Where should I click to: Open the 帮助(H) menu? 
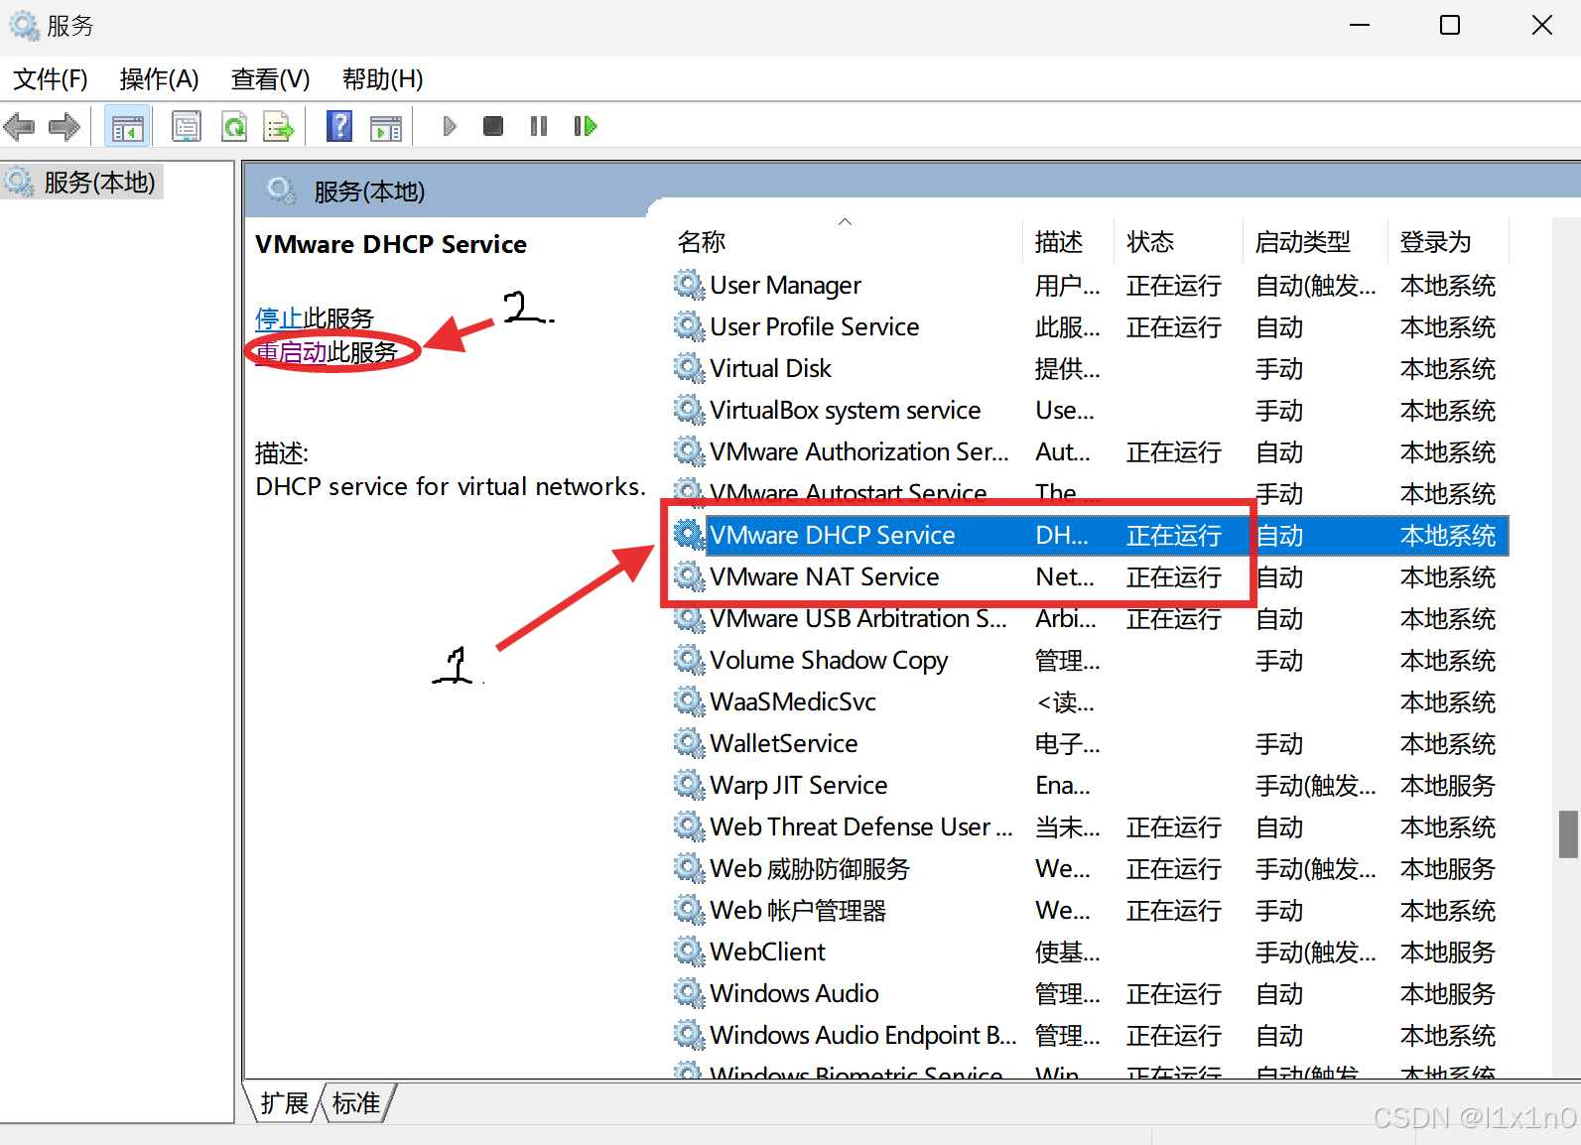[x=383, y=79]
